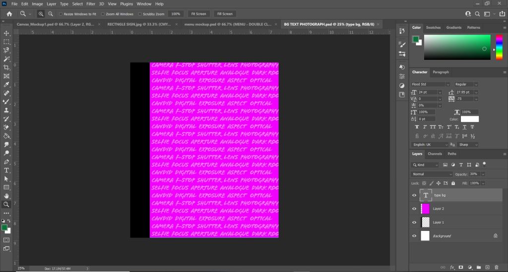Click the white text Color swatch
Image resolution: width=508 pixels, height=272 pixels.
(x=469, y=119)
